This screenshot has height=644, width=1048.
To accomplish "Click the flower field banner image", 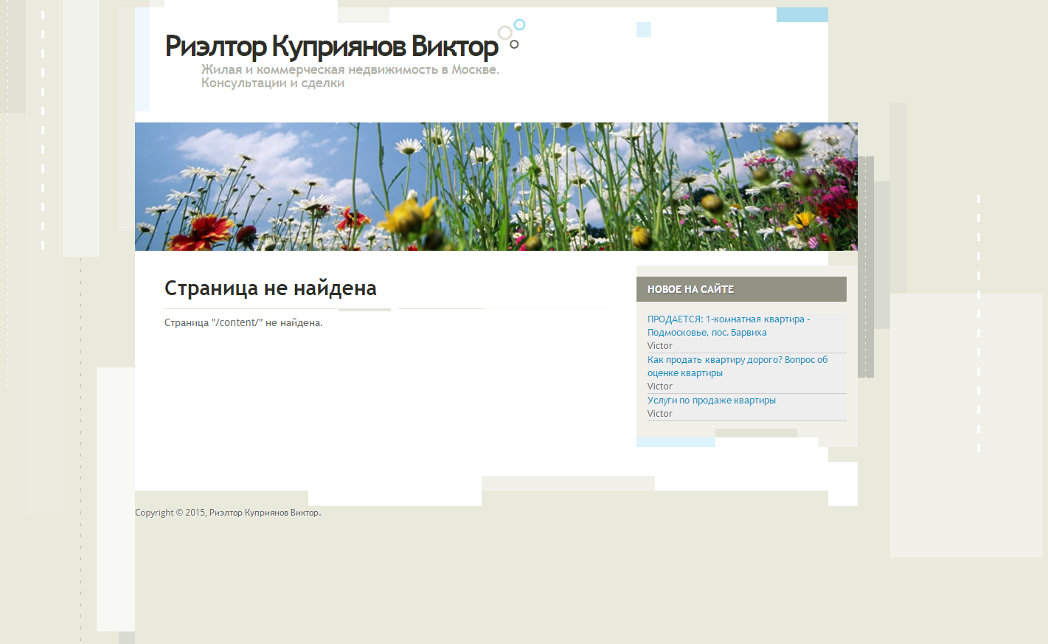I will pos(496,187).
